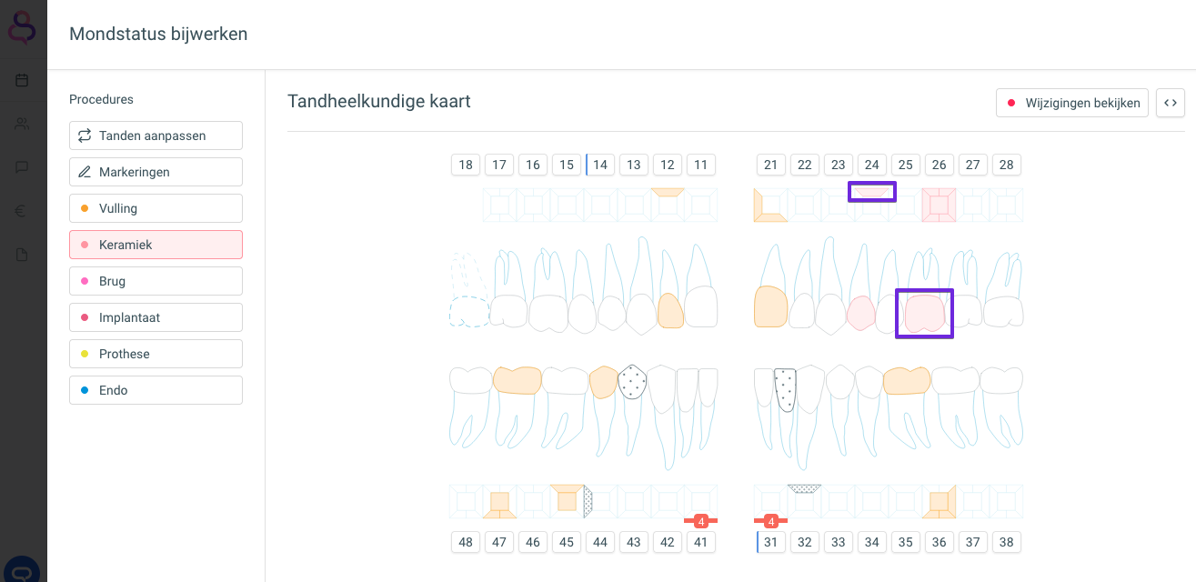Choose the Vulling procedure option
The image size is (1196, 582).
tap(156, 208)
